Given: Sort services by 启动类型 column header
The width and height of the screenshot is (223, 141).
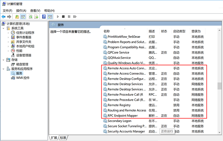Looking at the screenshot, I should (179, 31).
